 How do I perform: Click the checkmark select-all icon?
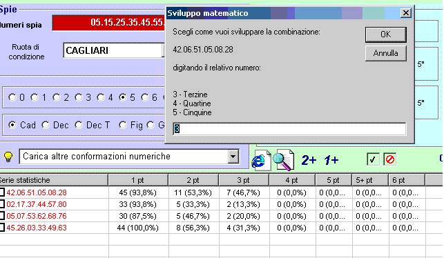pos(373,159)
